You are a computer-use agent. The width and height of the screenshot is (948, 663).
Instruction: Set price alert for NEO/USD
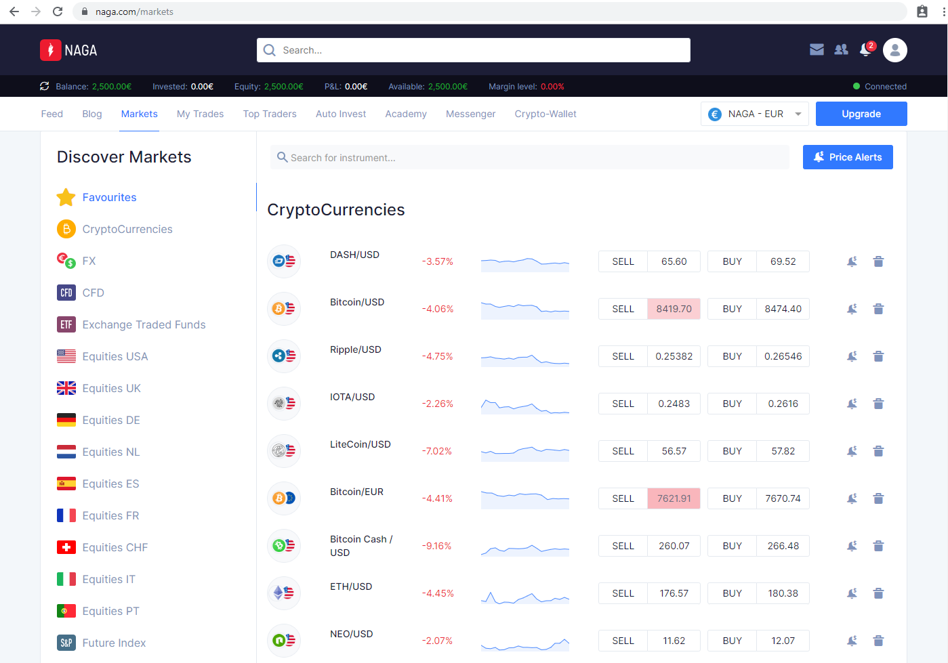(852, 641)
